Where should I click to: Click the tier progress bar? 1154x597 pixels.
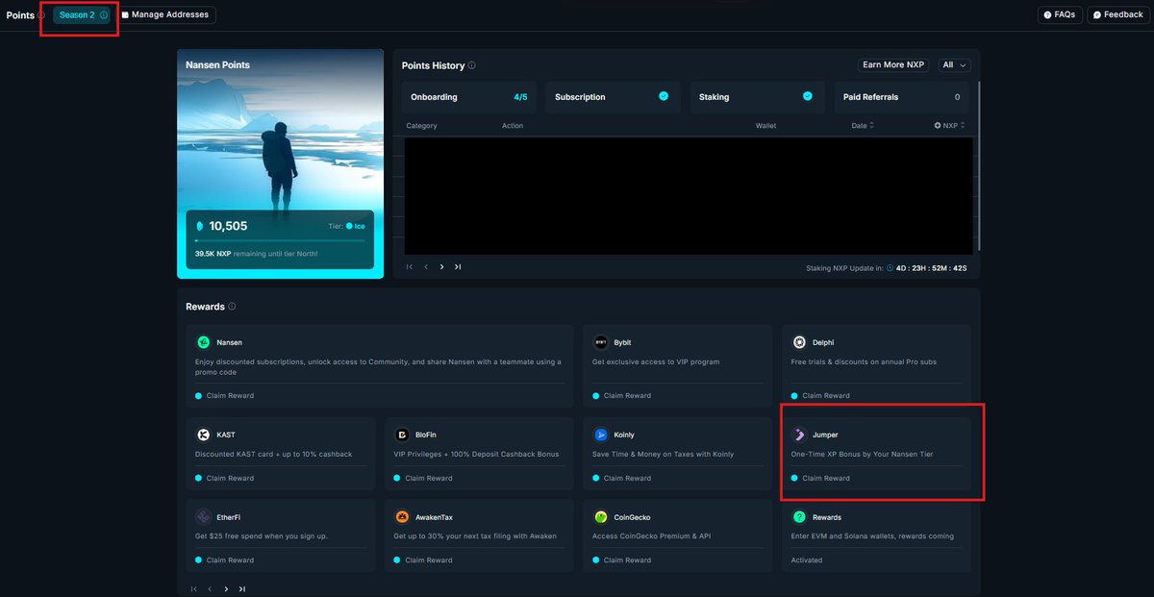point(280,241)
